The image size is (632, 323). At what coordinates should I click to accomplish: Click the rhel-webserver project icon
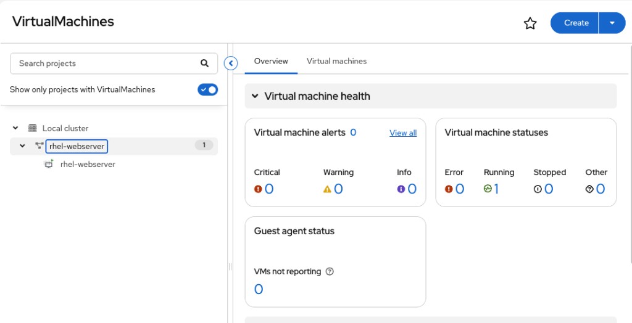(39, 146)
